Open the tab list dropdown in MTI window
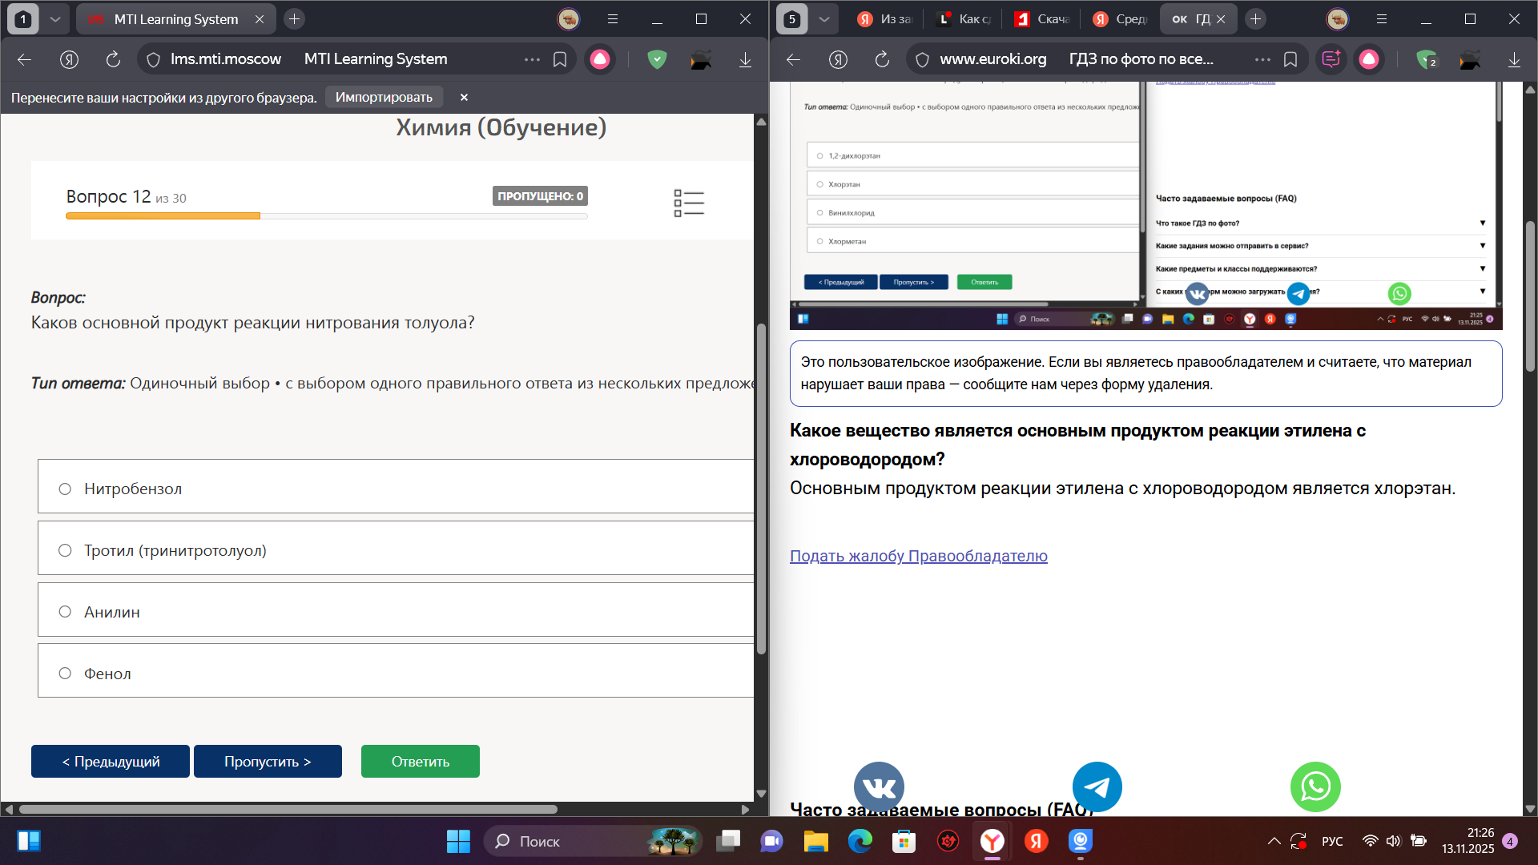This screenshot has height=865, width=1538. (x=54, y=18)
